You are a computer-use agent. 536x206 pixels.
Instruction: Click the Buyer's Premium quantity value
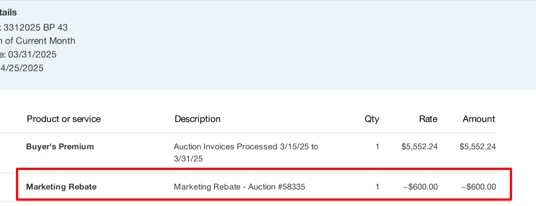[377, 147]
